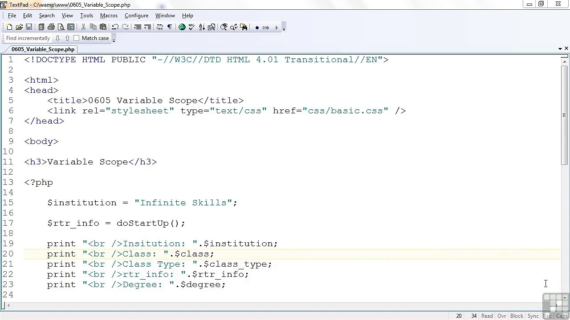The width and height of the screenshot is (570, 320).
Task: Open the Help menu
Action: click(x=187, y=16)
